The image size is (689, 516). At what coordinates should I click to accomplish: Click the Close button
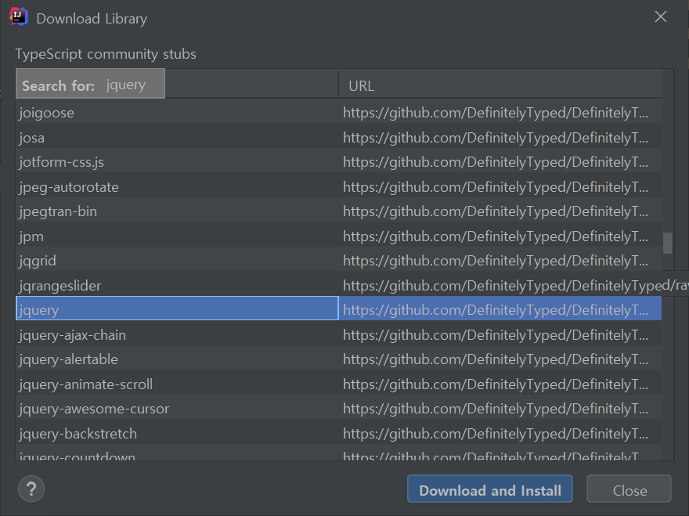(x=629, y=490)
